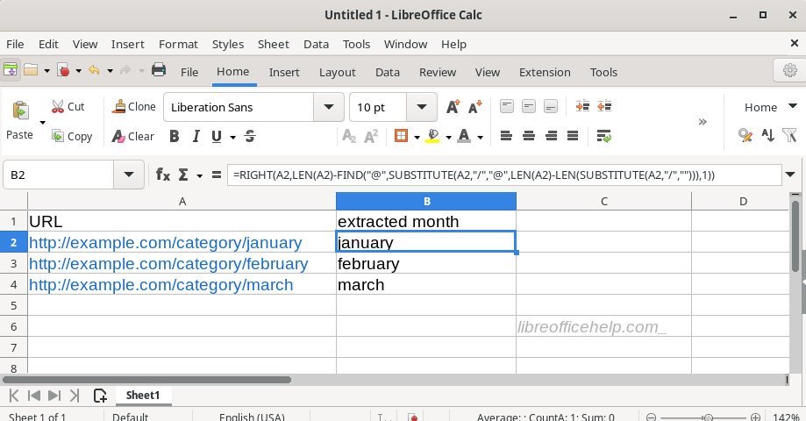Click the Sum sigma icon

[x=183, y=175]
